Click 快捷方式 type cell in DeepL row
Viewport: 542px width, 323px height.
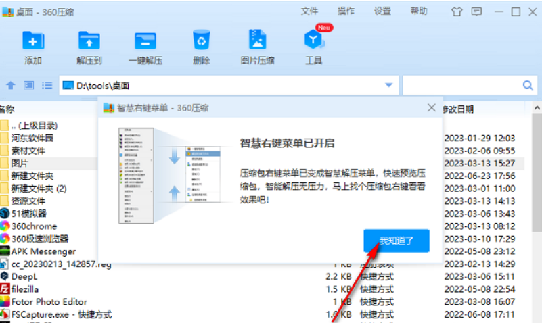pos(377,276)
